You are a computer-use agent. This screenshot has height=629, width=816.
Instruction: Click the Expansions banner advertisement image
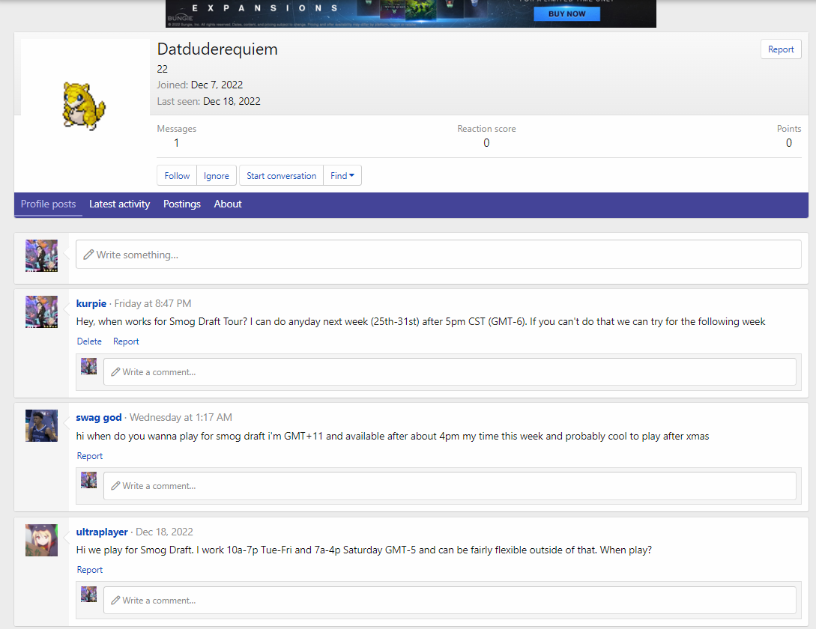pyautogui.click(x=411, y=13)
